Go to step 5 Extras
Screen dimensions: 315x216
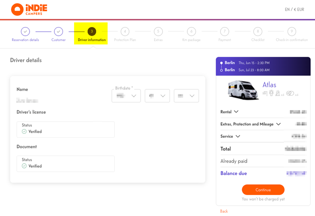coord(158,31)
